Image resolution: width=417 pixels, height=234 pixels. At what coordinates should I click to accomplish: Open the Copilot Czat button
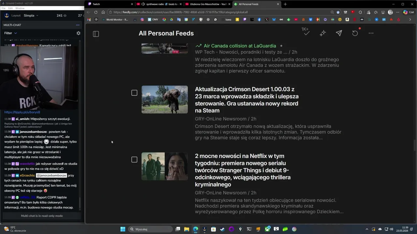408,12
